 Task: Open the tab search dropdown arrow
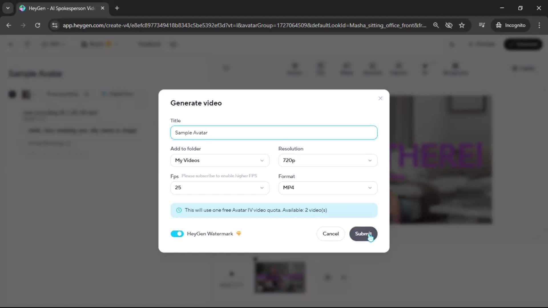[x=8, y=8]
